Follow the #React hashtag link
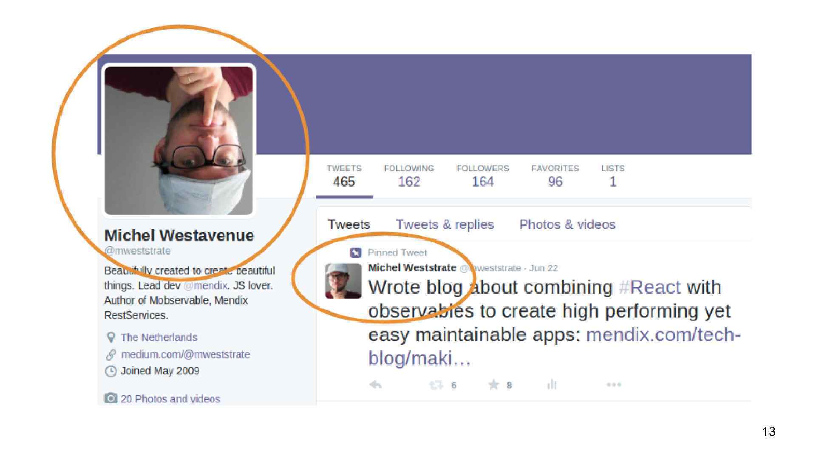This screenshot has height=459, width=816. point(650,287)
